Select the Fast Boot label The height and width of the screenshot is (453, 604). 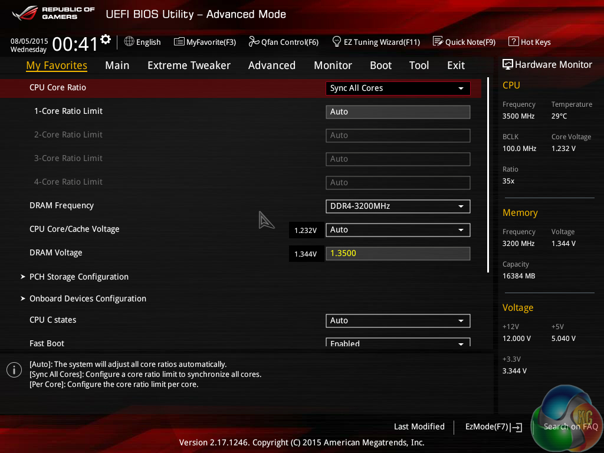tap(47, 343)
